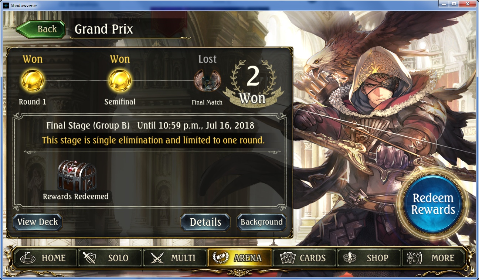Show Grand Prix Details

coord(205,222)
